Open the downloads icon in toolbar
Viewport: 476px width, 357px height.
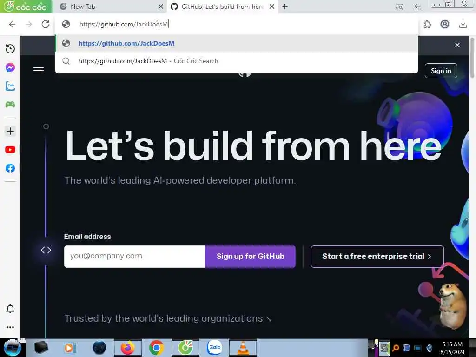click(463, 24)
